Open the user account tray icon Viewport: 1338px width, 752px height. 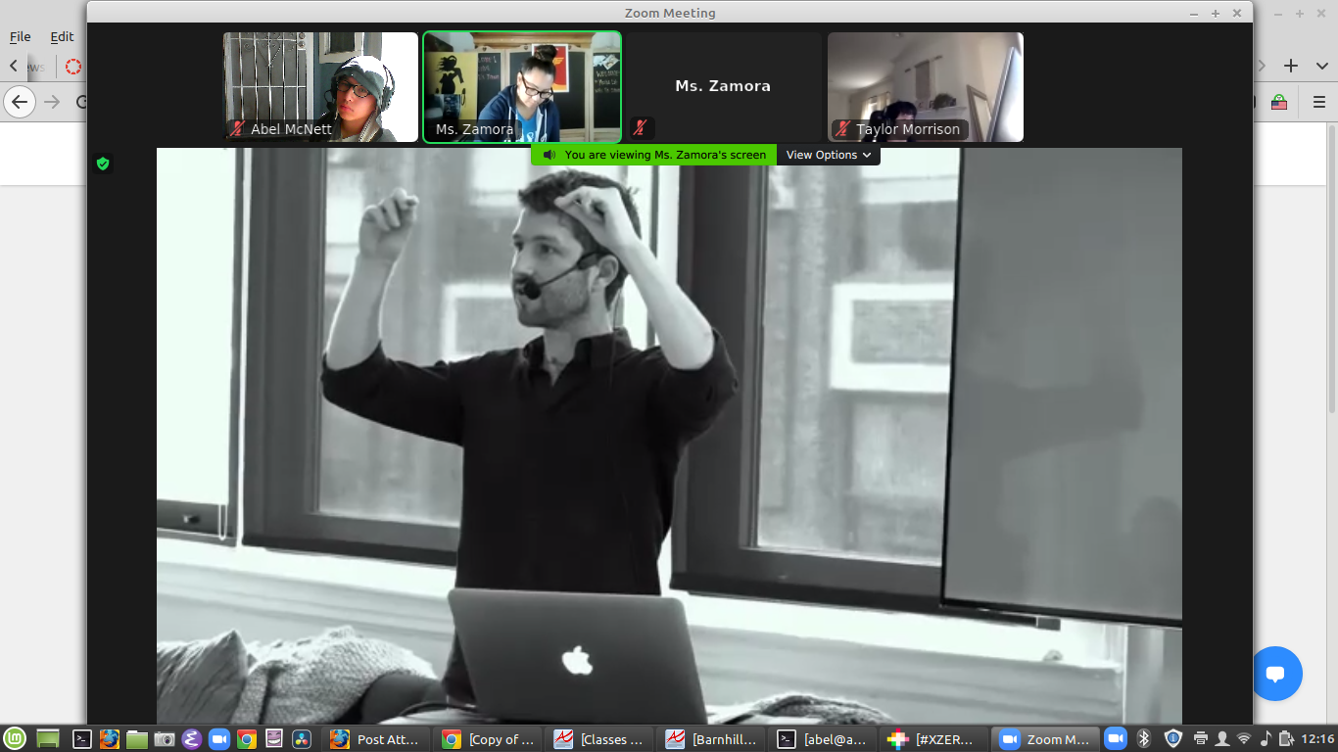(x=1222, y=739)
